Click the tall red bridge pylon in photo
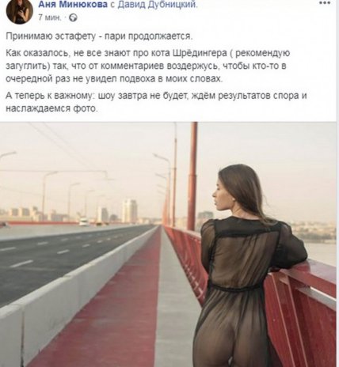The height and width of the screenshot is (367, 339). [x=192, y=176]
